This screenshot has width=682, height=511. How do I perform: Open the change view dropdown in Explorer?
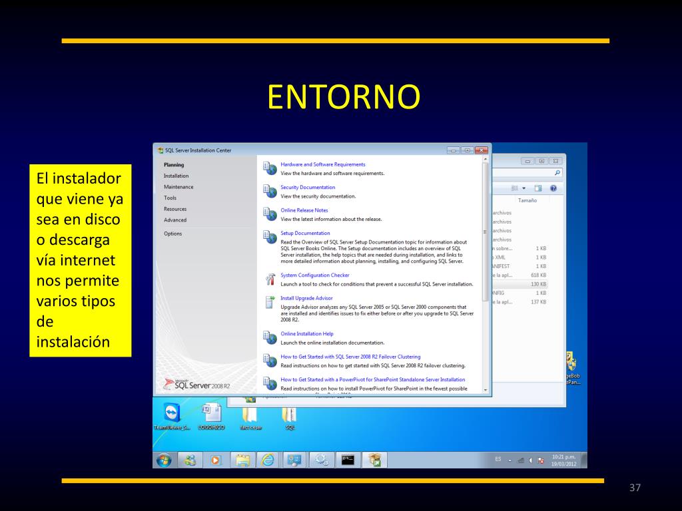(x=523, y=188)
